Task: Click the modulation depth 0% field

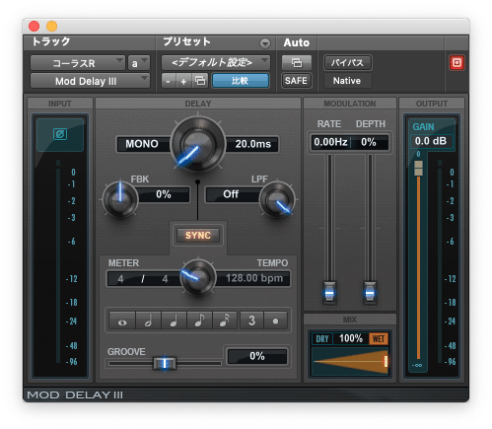Action: 369,142
